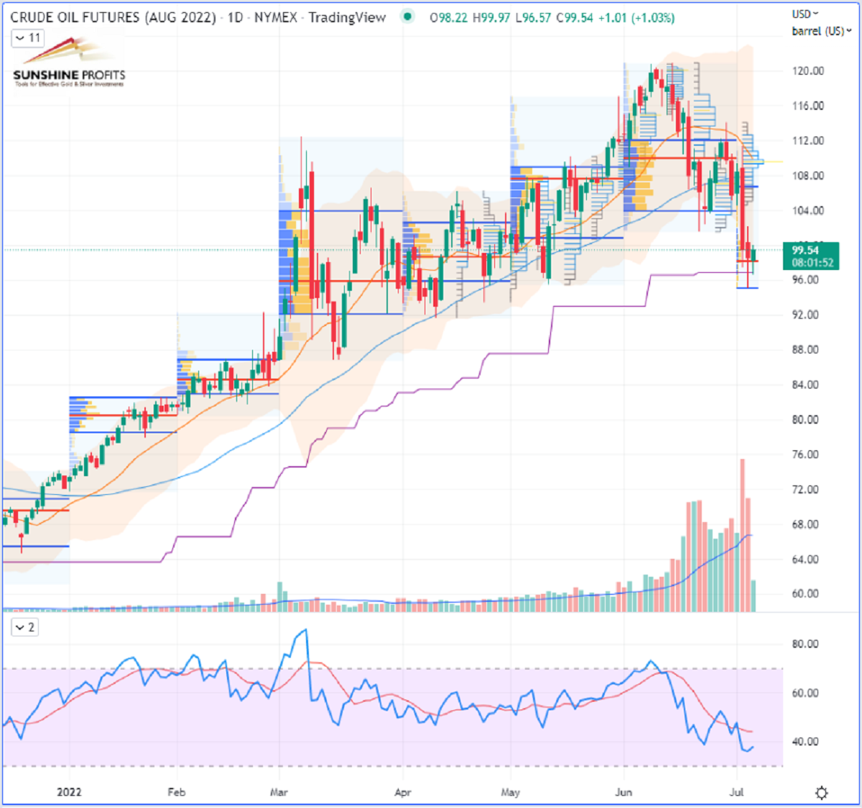Click the CRUDE OIL FUTURES (AUG 2022) title
The height and width of the screenshot is (808, 862).
pos(113,17)
